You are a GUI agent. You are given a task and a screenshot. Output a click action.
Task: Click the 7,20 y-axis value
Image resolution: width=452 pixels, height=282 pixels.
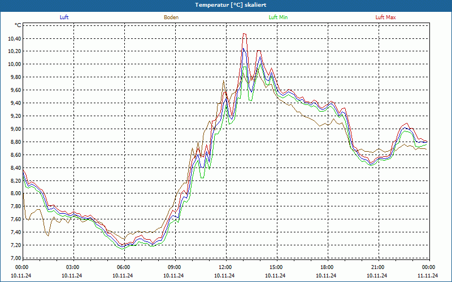(16, 245)
